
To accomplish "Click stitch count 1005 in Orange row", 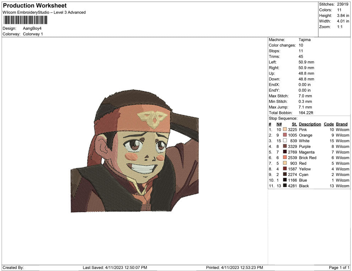I will coord(292,135).
